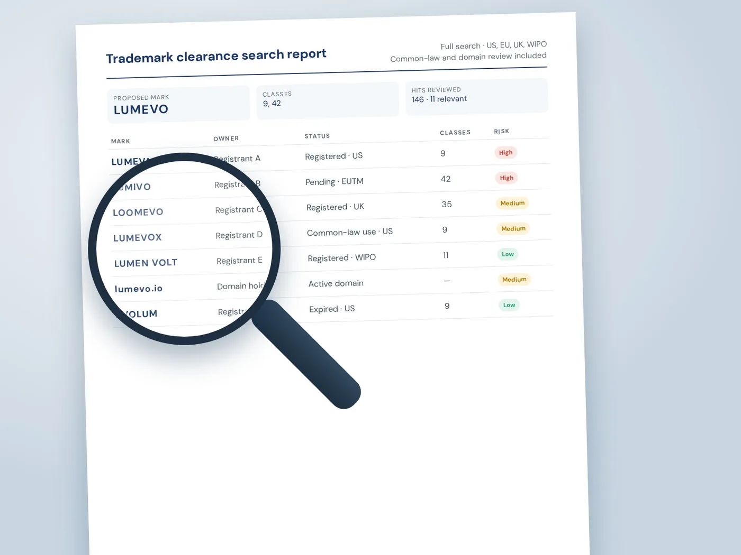Click the "OWNER" column header
This screenshot has width=741, height=555.
(226, 138)
